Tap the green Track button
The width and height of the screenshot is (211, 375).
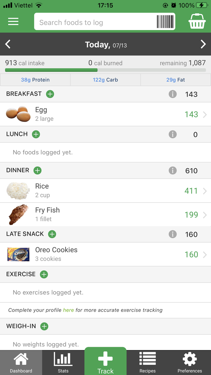click(x=105, y=361)
